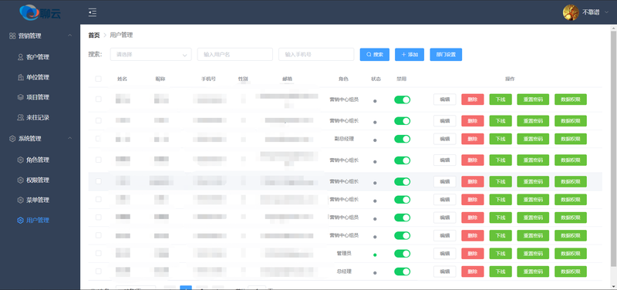Click red 删除 in the 总经理 row
617x290 pixels.
(x=473, y=271)
